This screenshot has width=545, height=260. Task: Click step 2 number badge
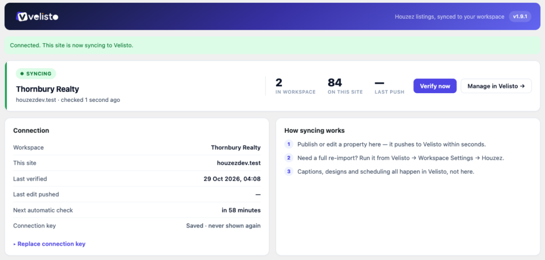288,158
